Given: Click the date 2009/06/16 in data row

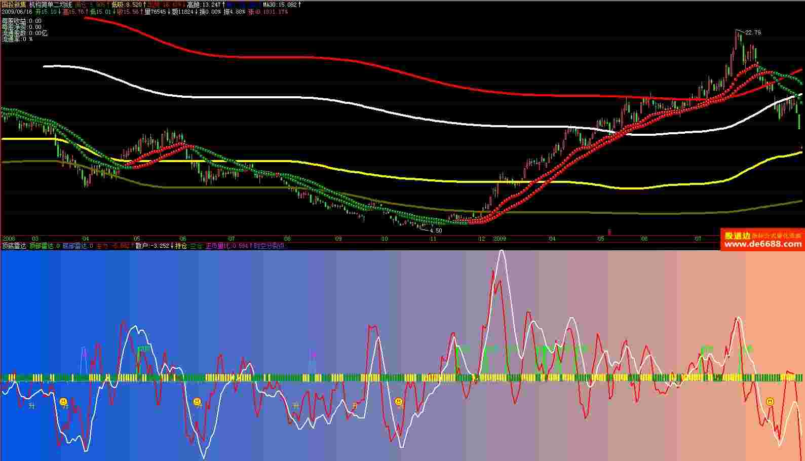Looking at the screenshot, I should (17, 12).
